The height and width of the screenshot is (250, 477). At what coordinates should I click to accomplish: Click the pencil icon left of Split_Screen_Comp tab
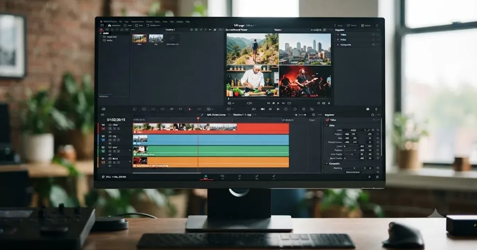click(x=202, y=115)
